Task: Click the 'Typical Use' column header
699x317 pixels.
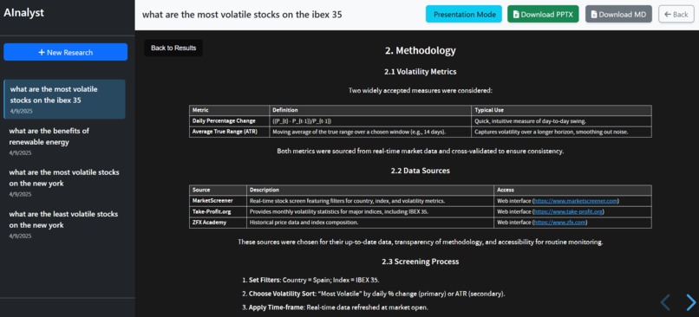Action: click(x=562, y=110)
